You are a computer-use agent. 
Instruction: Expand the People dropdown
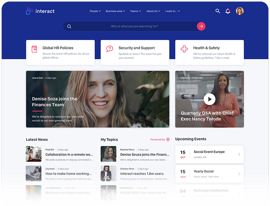coord(95,11)
